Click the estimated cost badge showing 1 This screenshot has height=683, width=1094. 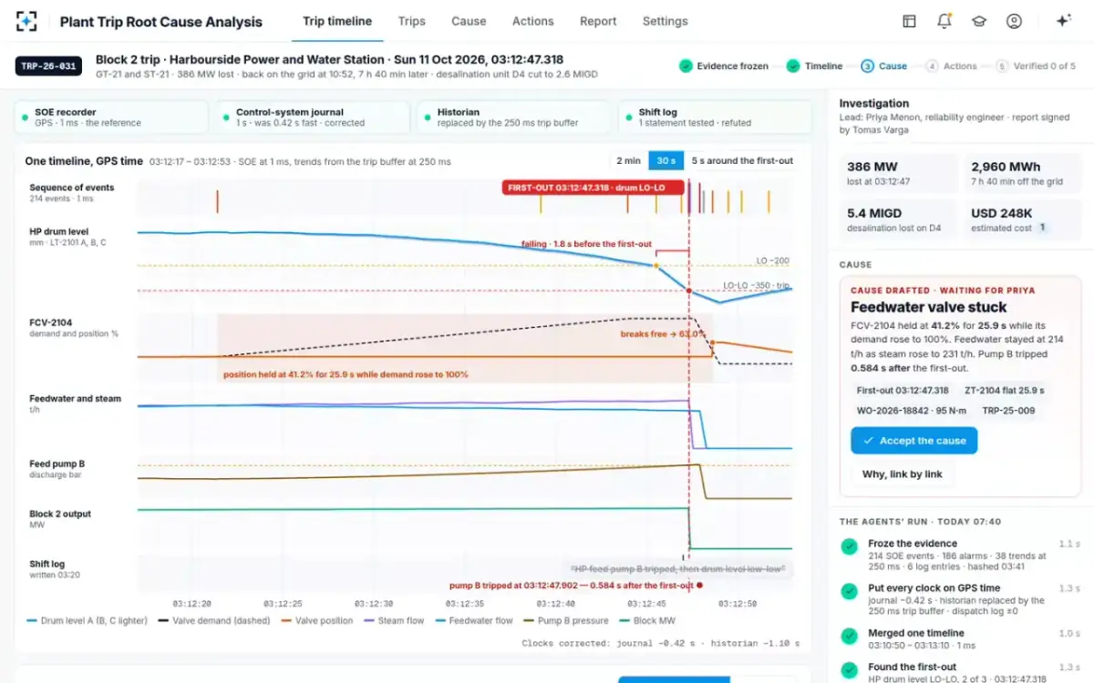1042,228
